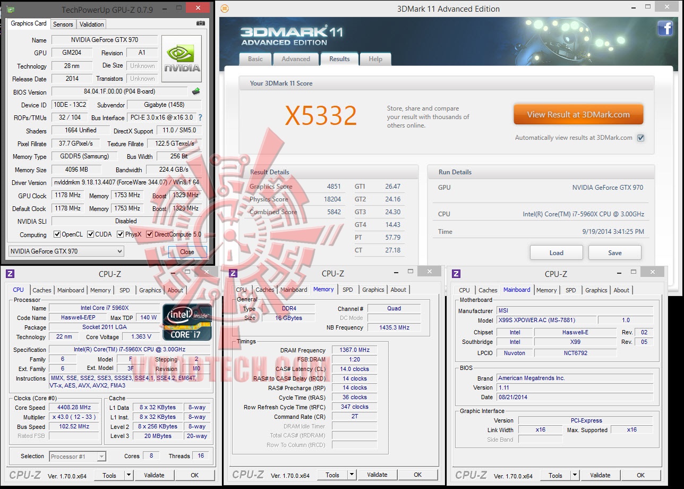Click Validate in the CPU-Z processor window

tap(154, 475)
